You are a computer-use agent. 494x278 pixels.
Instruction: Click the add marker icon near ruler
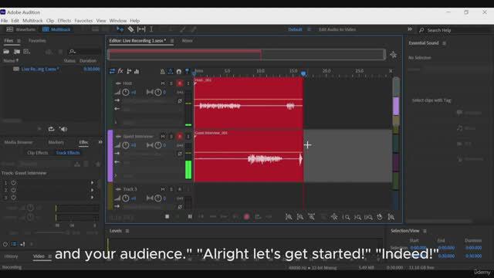187,72
